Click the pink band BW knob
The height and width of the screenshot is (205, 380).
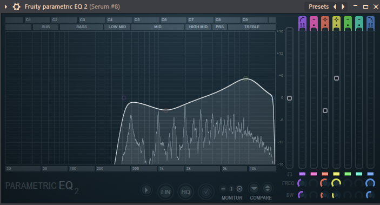click(314, 195)
